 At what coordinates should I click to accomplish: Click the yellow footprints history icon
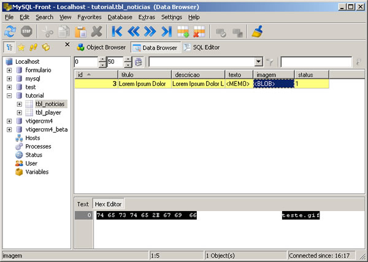coord(33,47)
